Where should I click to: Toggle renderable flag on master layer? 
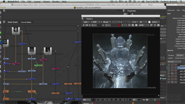169,82
